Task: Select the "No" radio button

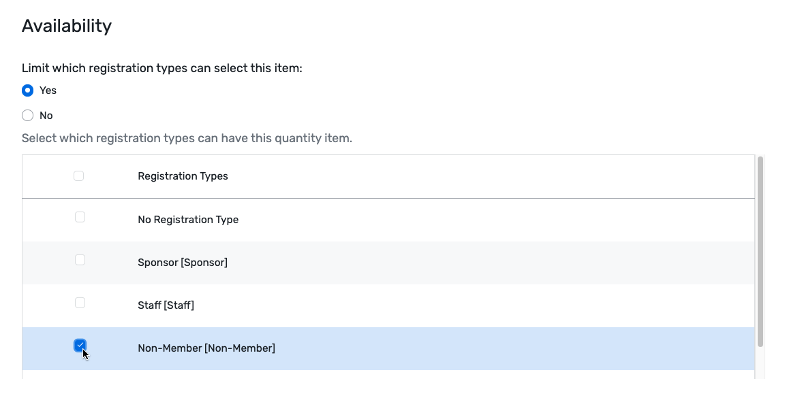Action: point(28,115)
